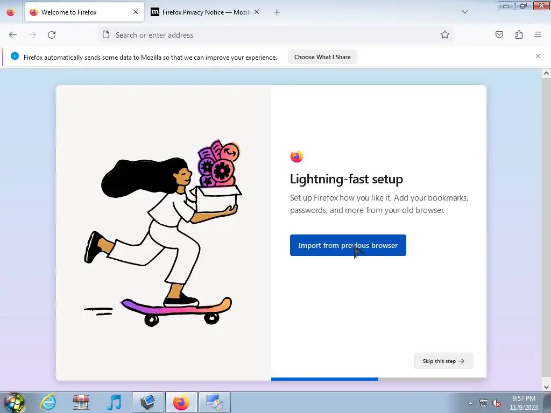Click the Lightning-fast setup heading
551x413 pixels.
click(x=346, y=179)
